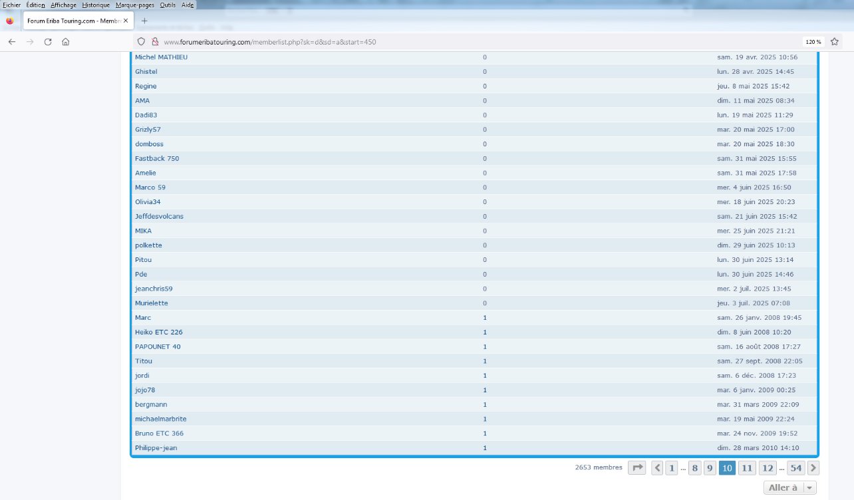This screenshot has width=854, height=500.
Task: Open the 'Aller à' dropdown
Action: pos(790,488)
